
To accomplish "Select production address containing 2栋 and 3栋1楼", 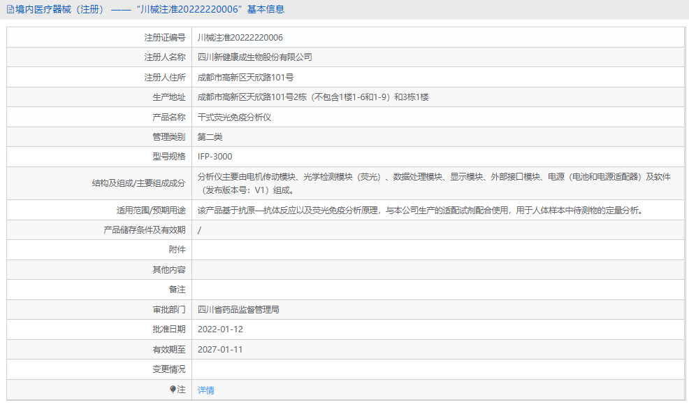I will point(313,97).
